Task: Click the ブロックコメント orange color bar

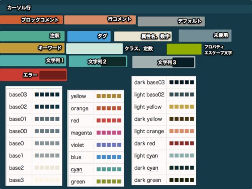Action: (32, 20)
